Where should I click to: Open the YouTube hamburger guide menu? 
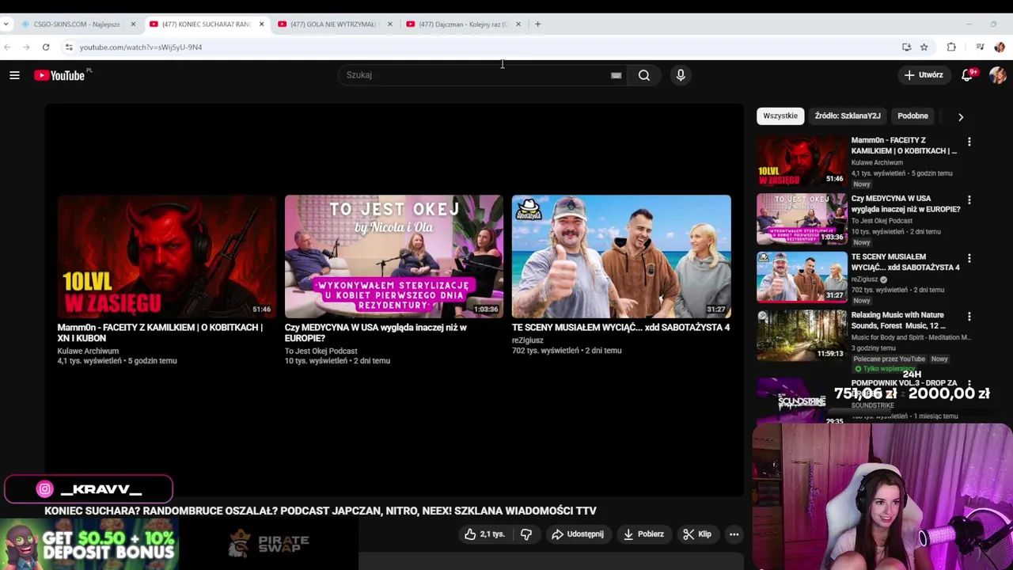[x=14, y=75]
